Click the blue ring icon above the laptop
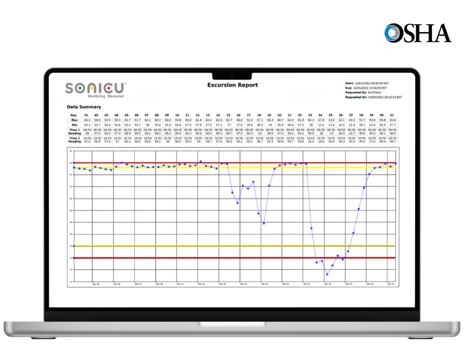464x344 pixels. [x=391, y=33]
